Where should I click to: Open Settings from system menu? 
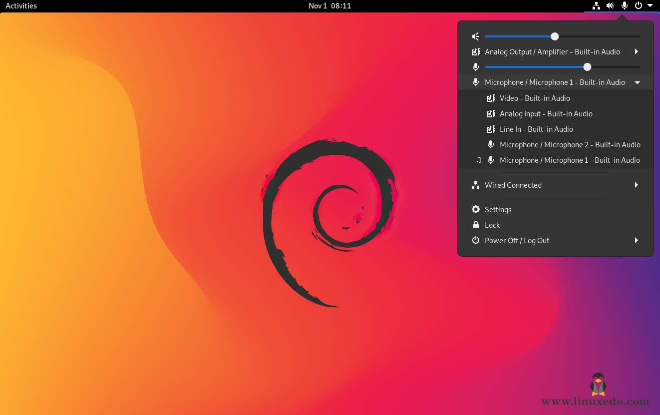tap(556, 210)
